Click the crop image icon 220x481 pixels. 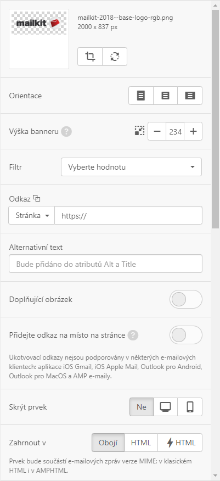(90, 57)
